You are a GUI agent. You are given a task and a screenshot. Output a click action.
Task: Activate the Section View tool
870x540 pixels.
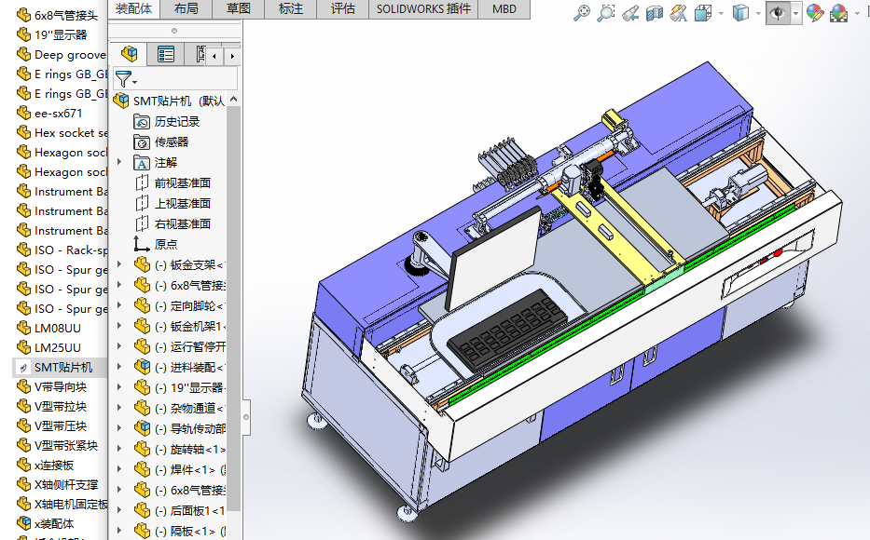tap(655, 13)
